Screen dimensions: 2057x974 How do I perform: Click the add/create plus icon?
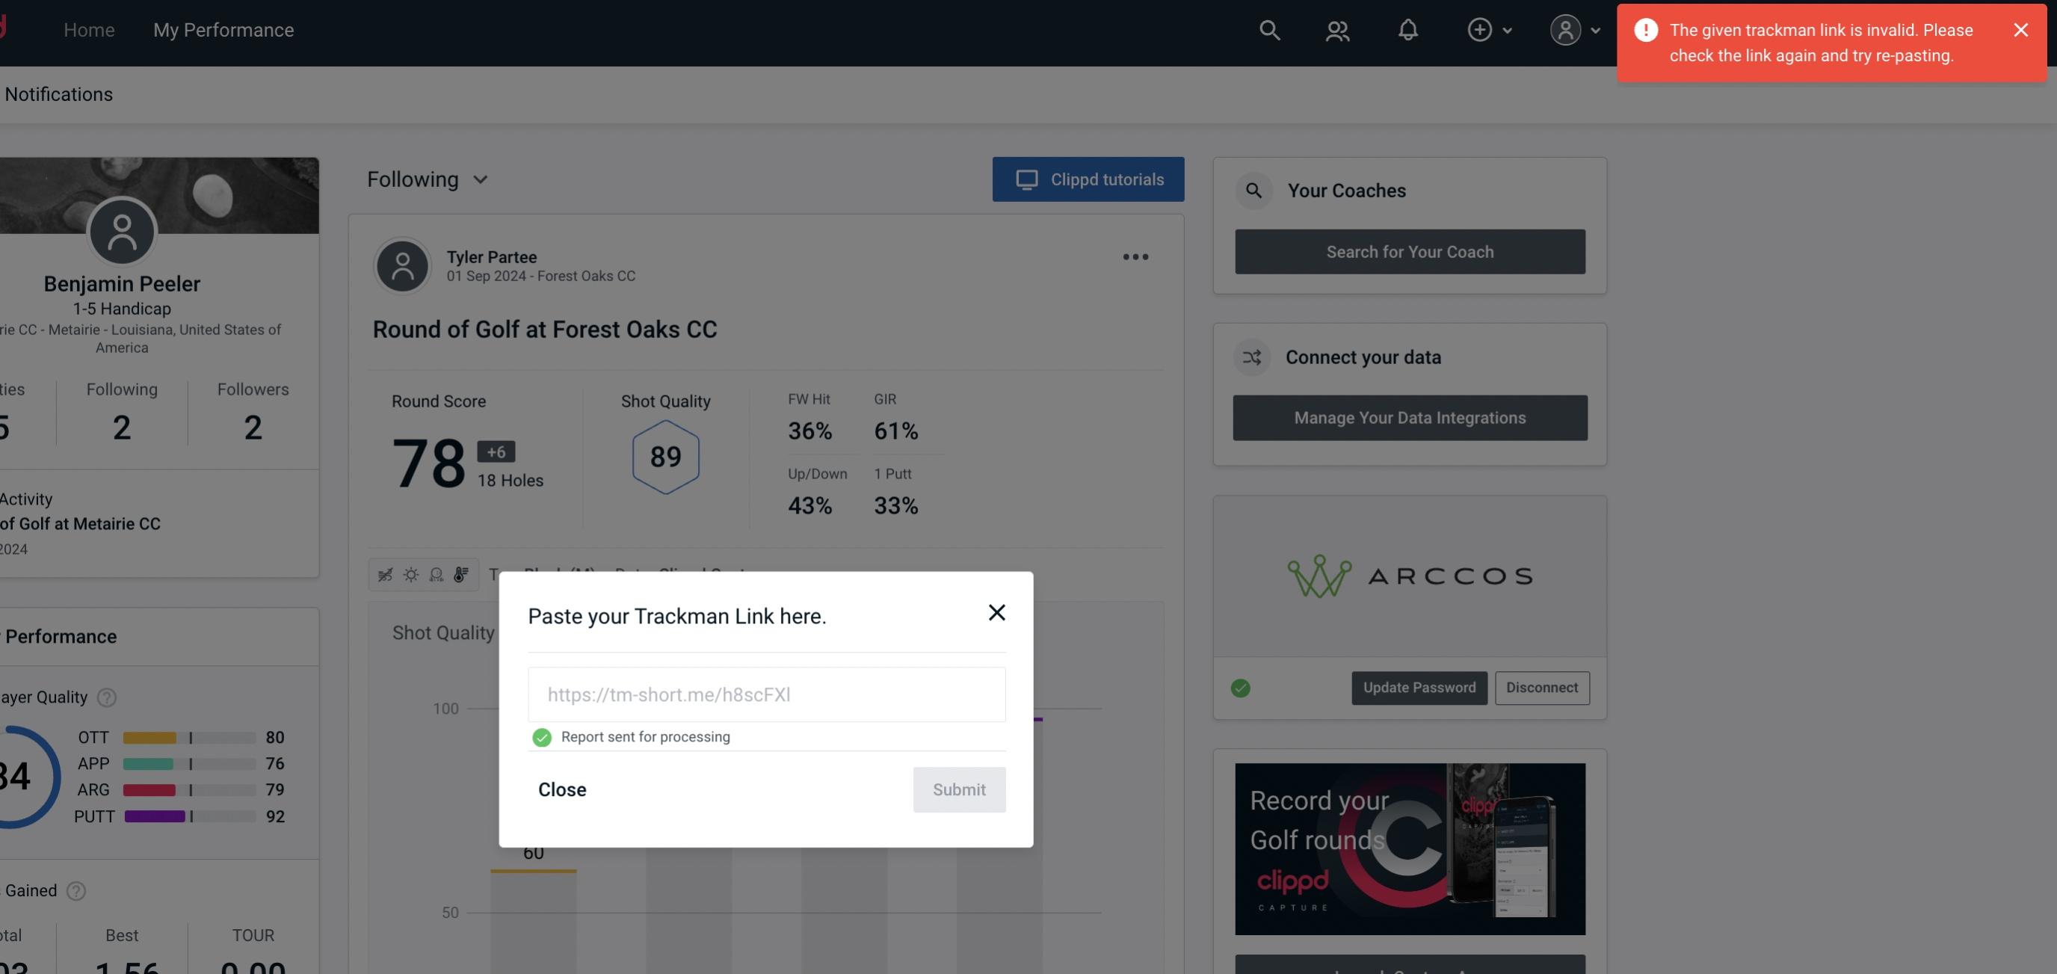(x=1480, y=29)
